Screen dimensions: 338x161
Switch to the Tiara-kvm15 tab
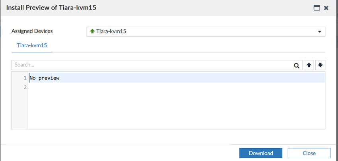tap(32, 45)
